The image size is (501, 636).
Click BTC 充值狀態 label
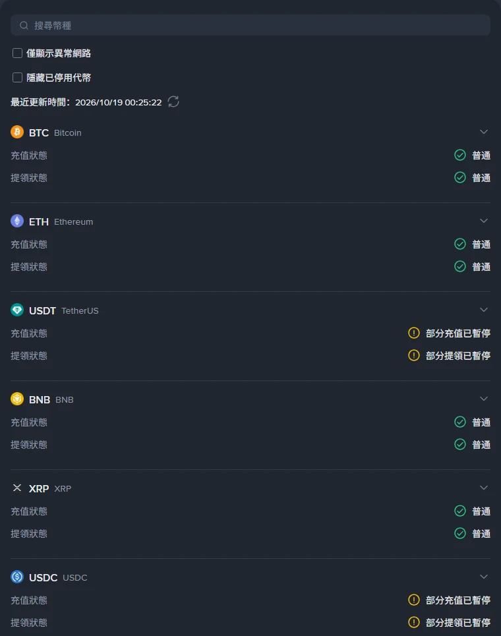pyautogui.click(x=29, y=156)
